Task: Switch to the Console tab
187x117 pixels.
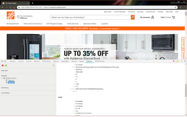Action: coord(21,61)
